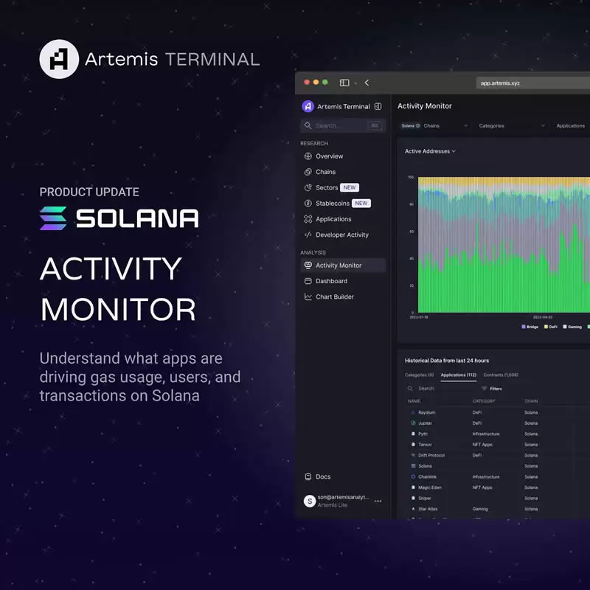Image resolution: width=590 pixels, height=590 pixels.
Task: Open the Chains section icon
Action: [x=308, y=172]
